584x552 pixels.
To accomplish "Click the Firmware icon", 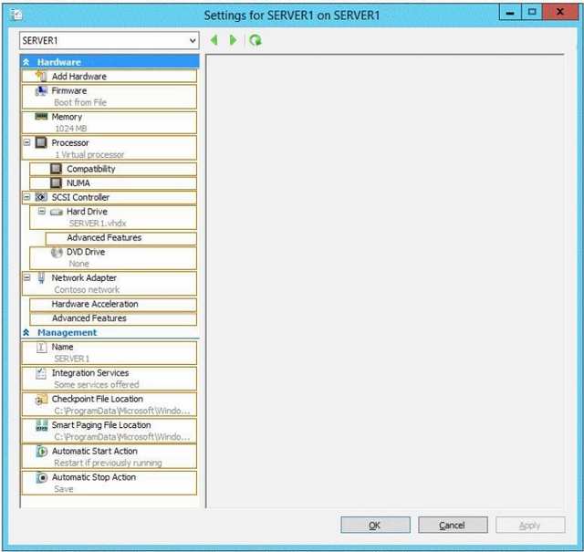I will [41, 90].
